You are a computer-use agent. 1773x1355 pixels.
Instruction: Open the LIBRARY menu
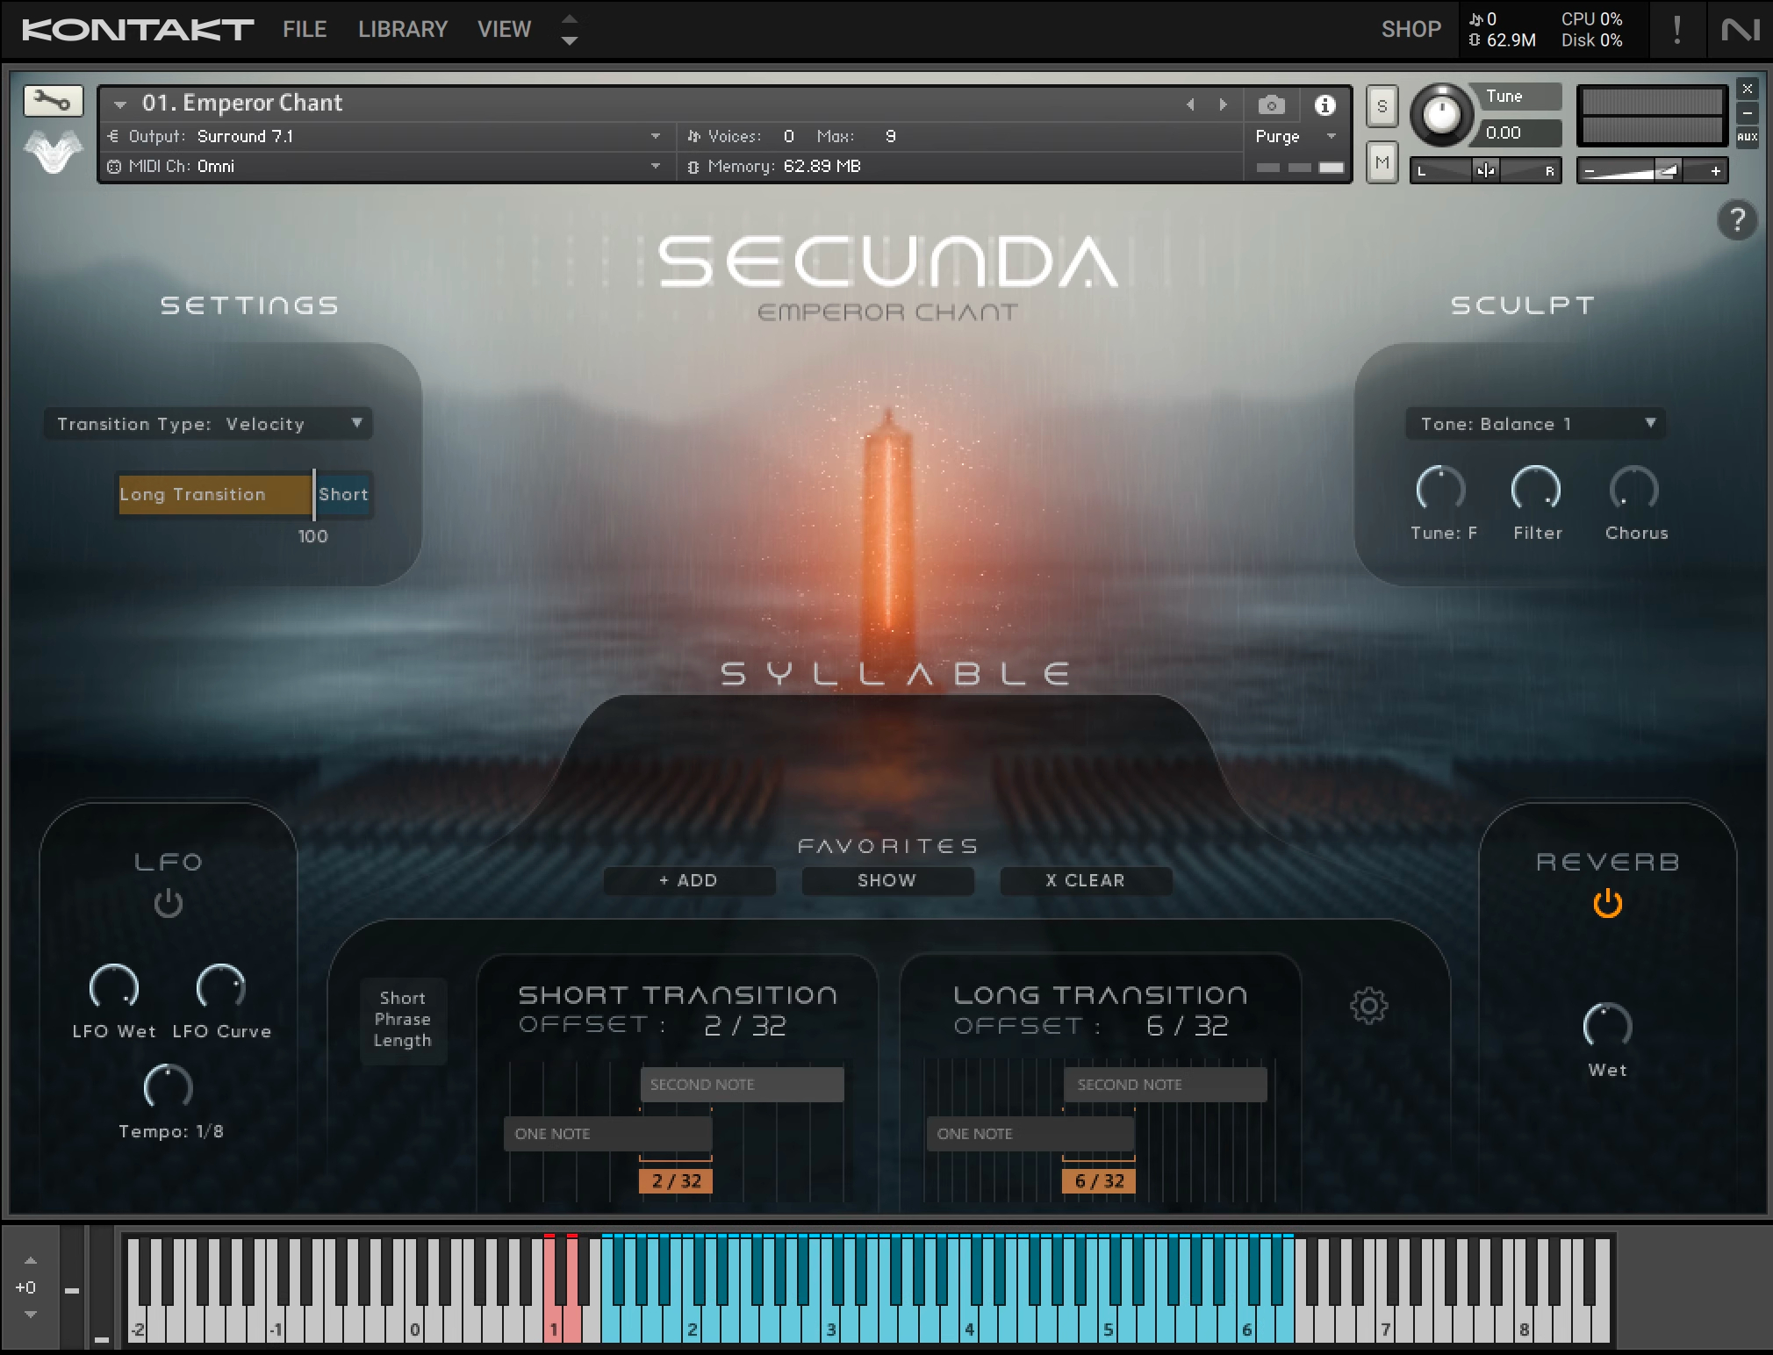tap(403, 30)
